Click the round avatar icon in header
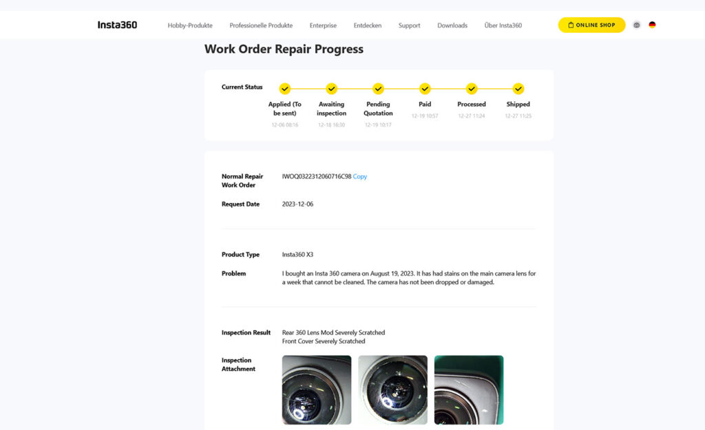Image resolution: width=705 pixels, height=430 pixels. tap(637, 25)
